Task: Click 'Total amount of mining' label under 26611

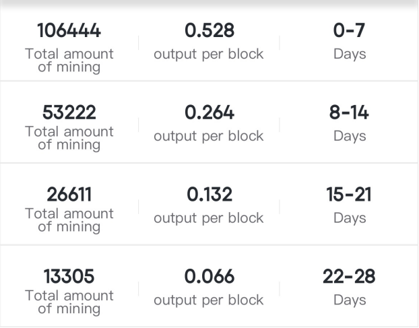Action: (x=69, y=220)
